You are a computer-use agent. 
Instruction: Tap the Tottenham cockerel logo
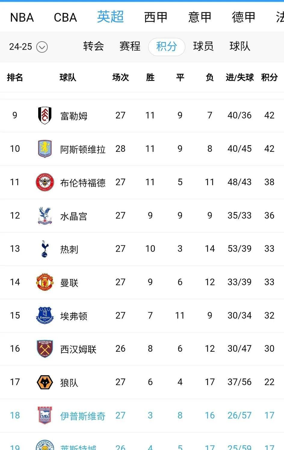tap(45, 249)
